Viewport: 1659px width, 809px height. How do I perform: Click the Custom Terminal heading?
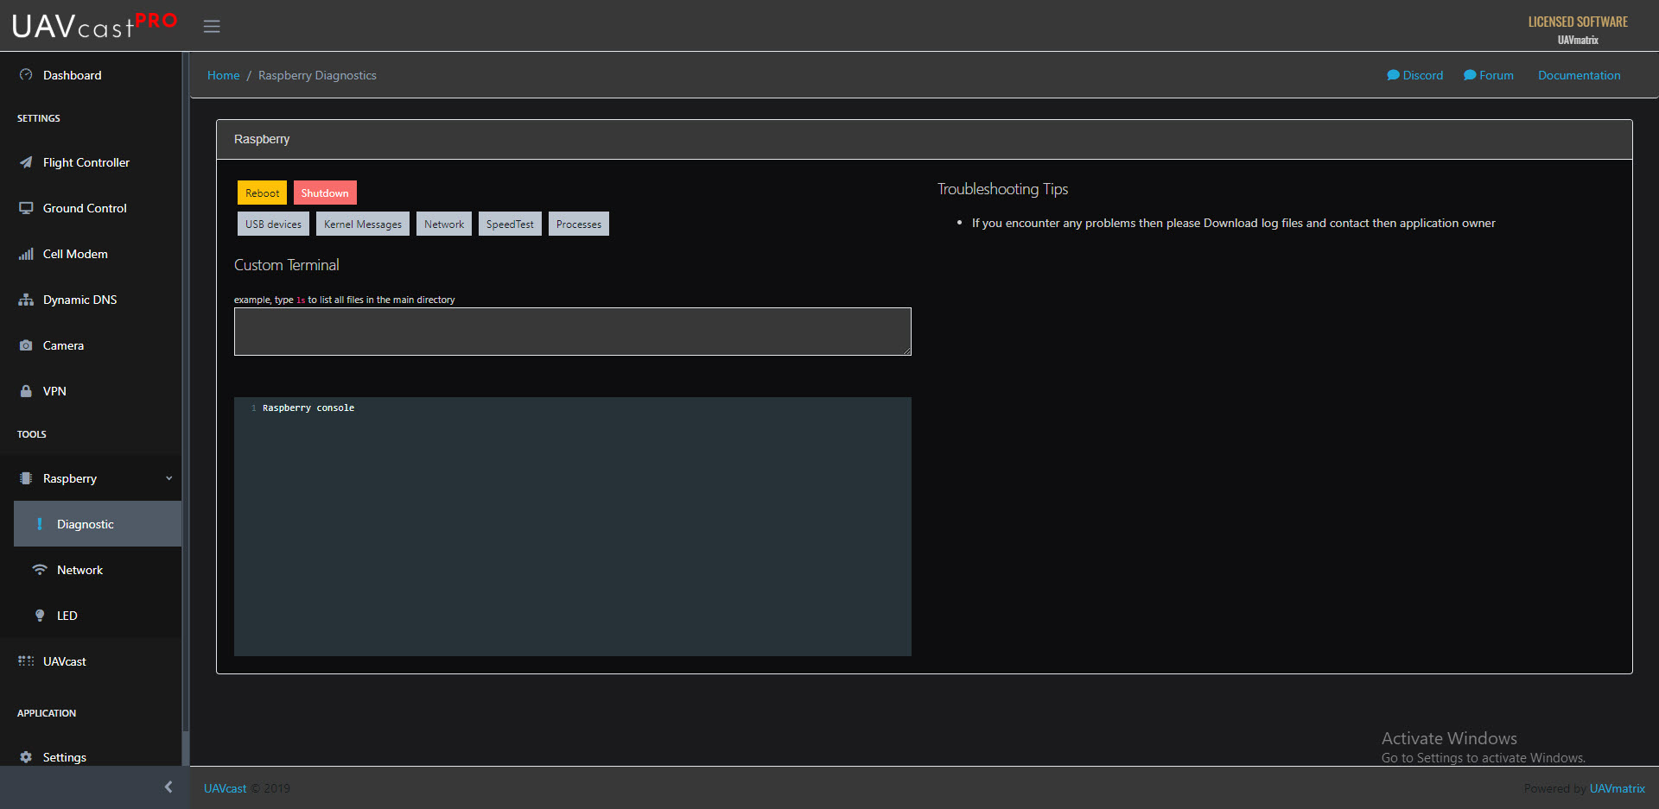(x=287, y=265)
